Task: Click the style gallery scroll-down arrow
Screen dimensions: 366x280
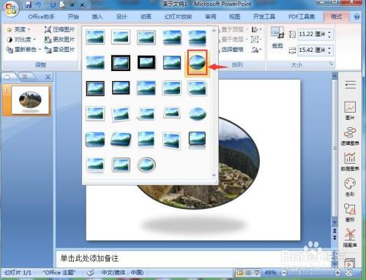Action: 214,175
